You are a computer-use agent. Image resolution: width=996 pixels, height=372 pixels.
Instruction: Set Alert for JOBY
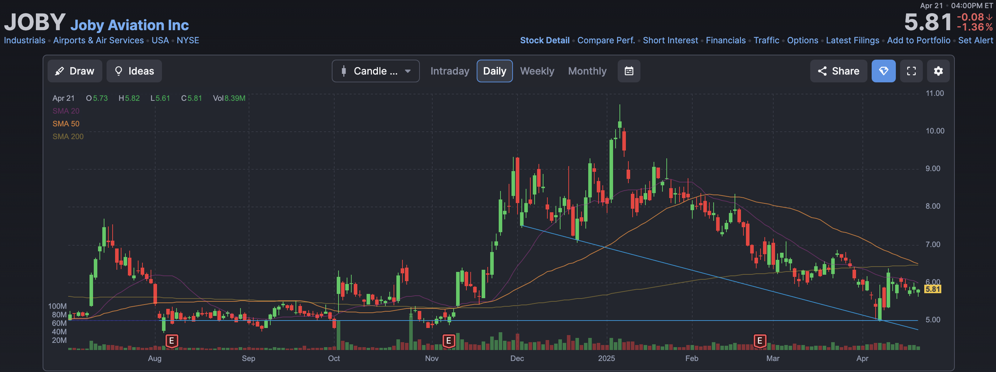click(x=975, y=40)
